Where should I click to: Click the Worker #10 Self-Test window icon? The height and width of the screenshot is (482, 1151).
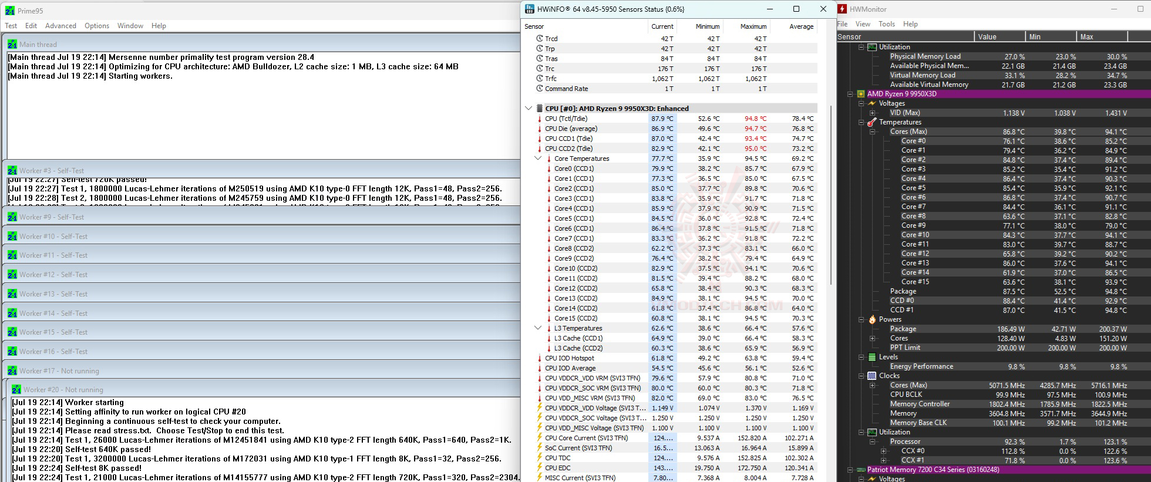(12, 236)
